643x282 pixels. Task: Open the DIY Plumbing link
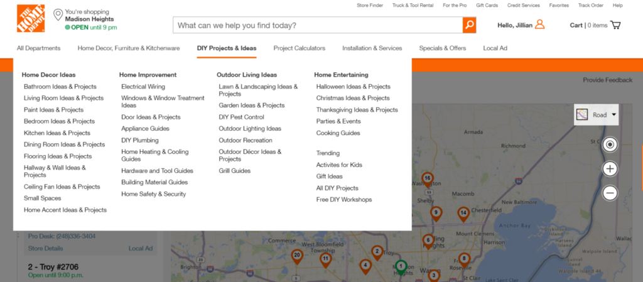[x=140, y=141]
